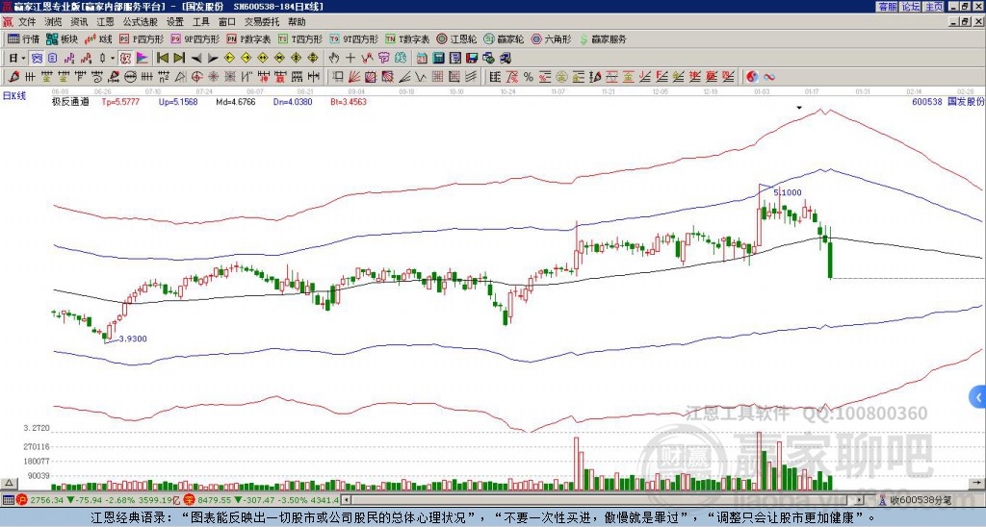This screenshot has height=527, width=986.
Task: Select the red pen drawing tool
Action: [13, 77]
